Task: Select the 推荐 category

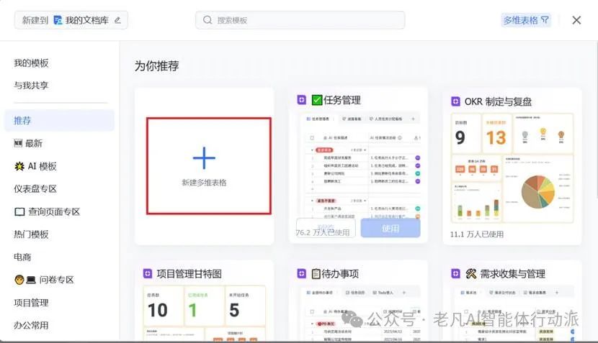Action: pos(60,121)
